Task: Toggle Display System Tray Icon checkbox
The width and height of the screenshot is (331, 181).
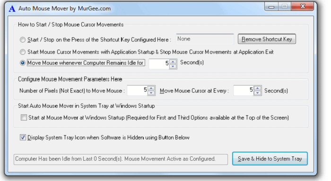Action: click(x=23, y=138)
